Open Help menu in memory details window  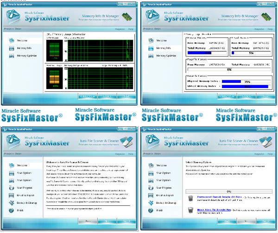click(270, 29)
